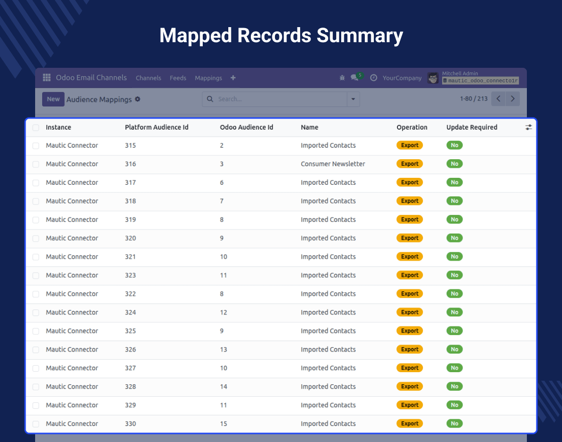Click the Export badge in row 320

(x=409, y=238)
